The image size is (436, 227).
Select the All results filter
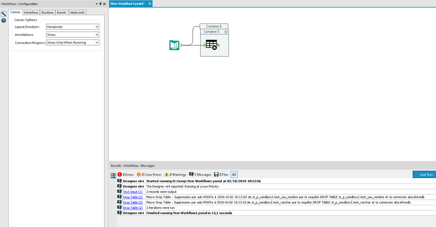click(x=234, y=175)
